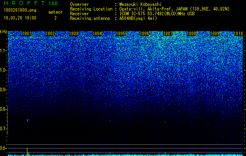Click the 1803 time marker
The width and height of the screenshot is (246, 156).
click(x=74, y=34)
